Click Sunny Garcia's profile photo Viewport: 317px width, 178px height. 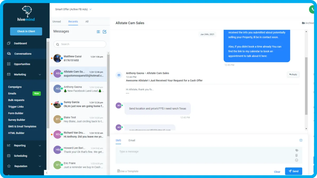[x=58, y=104]
